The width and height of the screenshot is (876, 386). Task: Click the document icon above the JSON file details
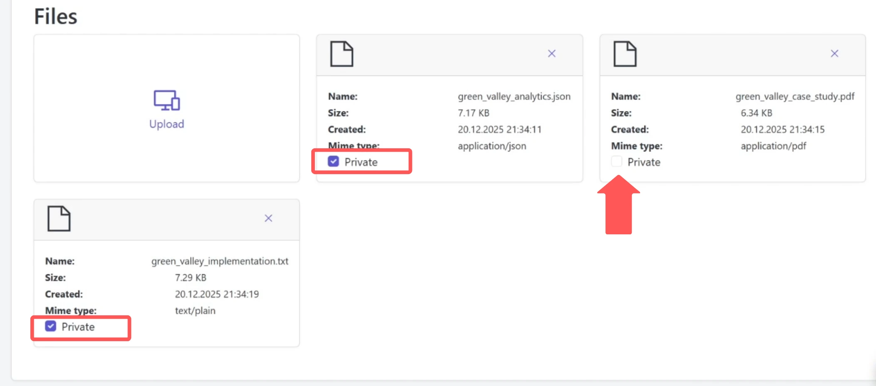341,54
